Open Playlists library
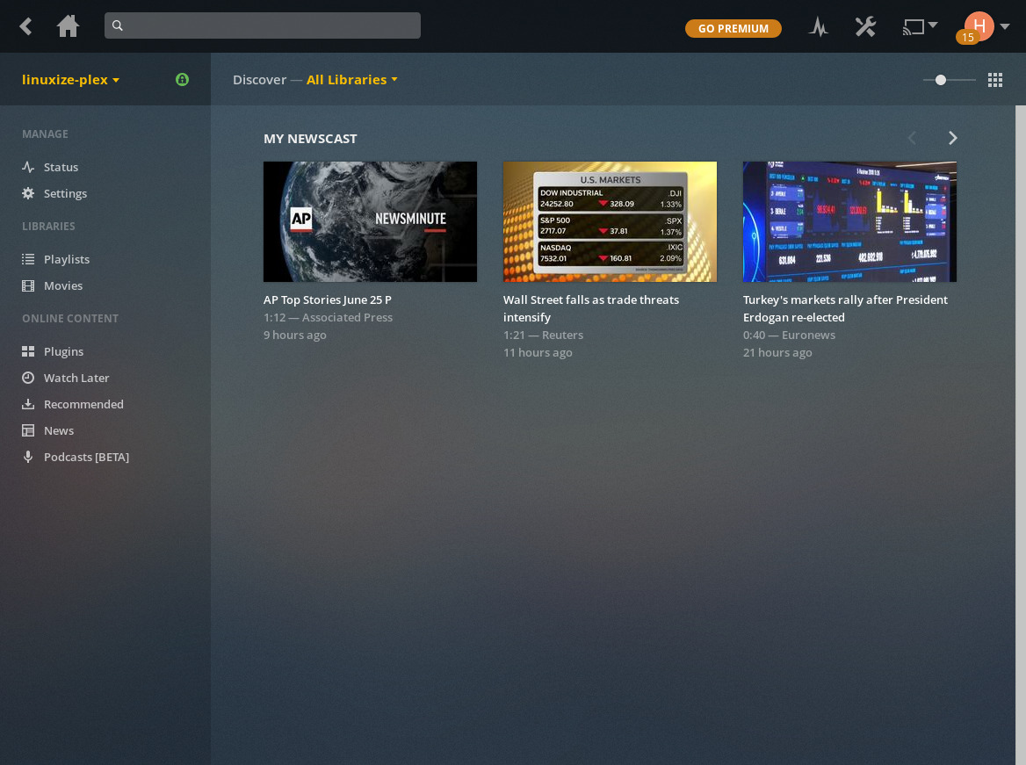The image size is (1026, 765). [67, 259]
